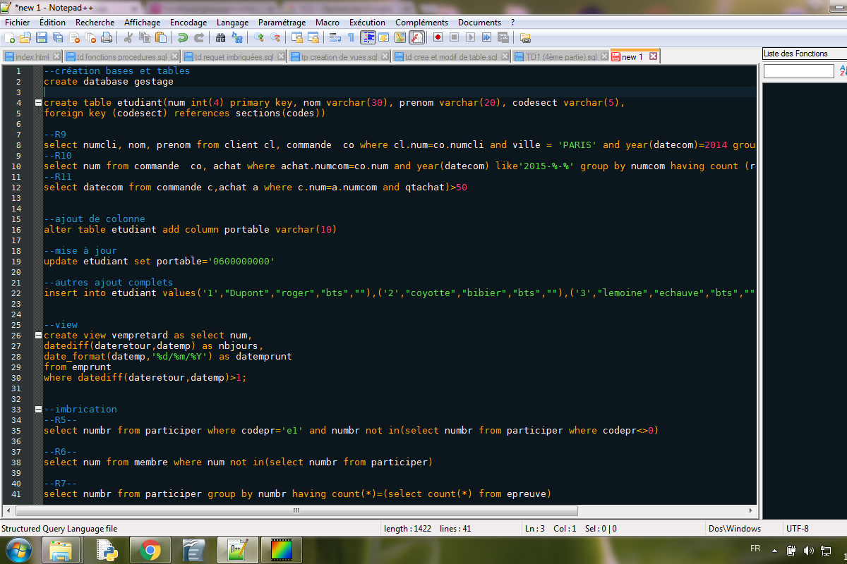The width and height of the screenshot is (847, 564).
Task: Open the Encodage menu
Action: click(x=188, y=23)
